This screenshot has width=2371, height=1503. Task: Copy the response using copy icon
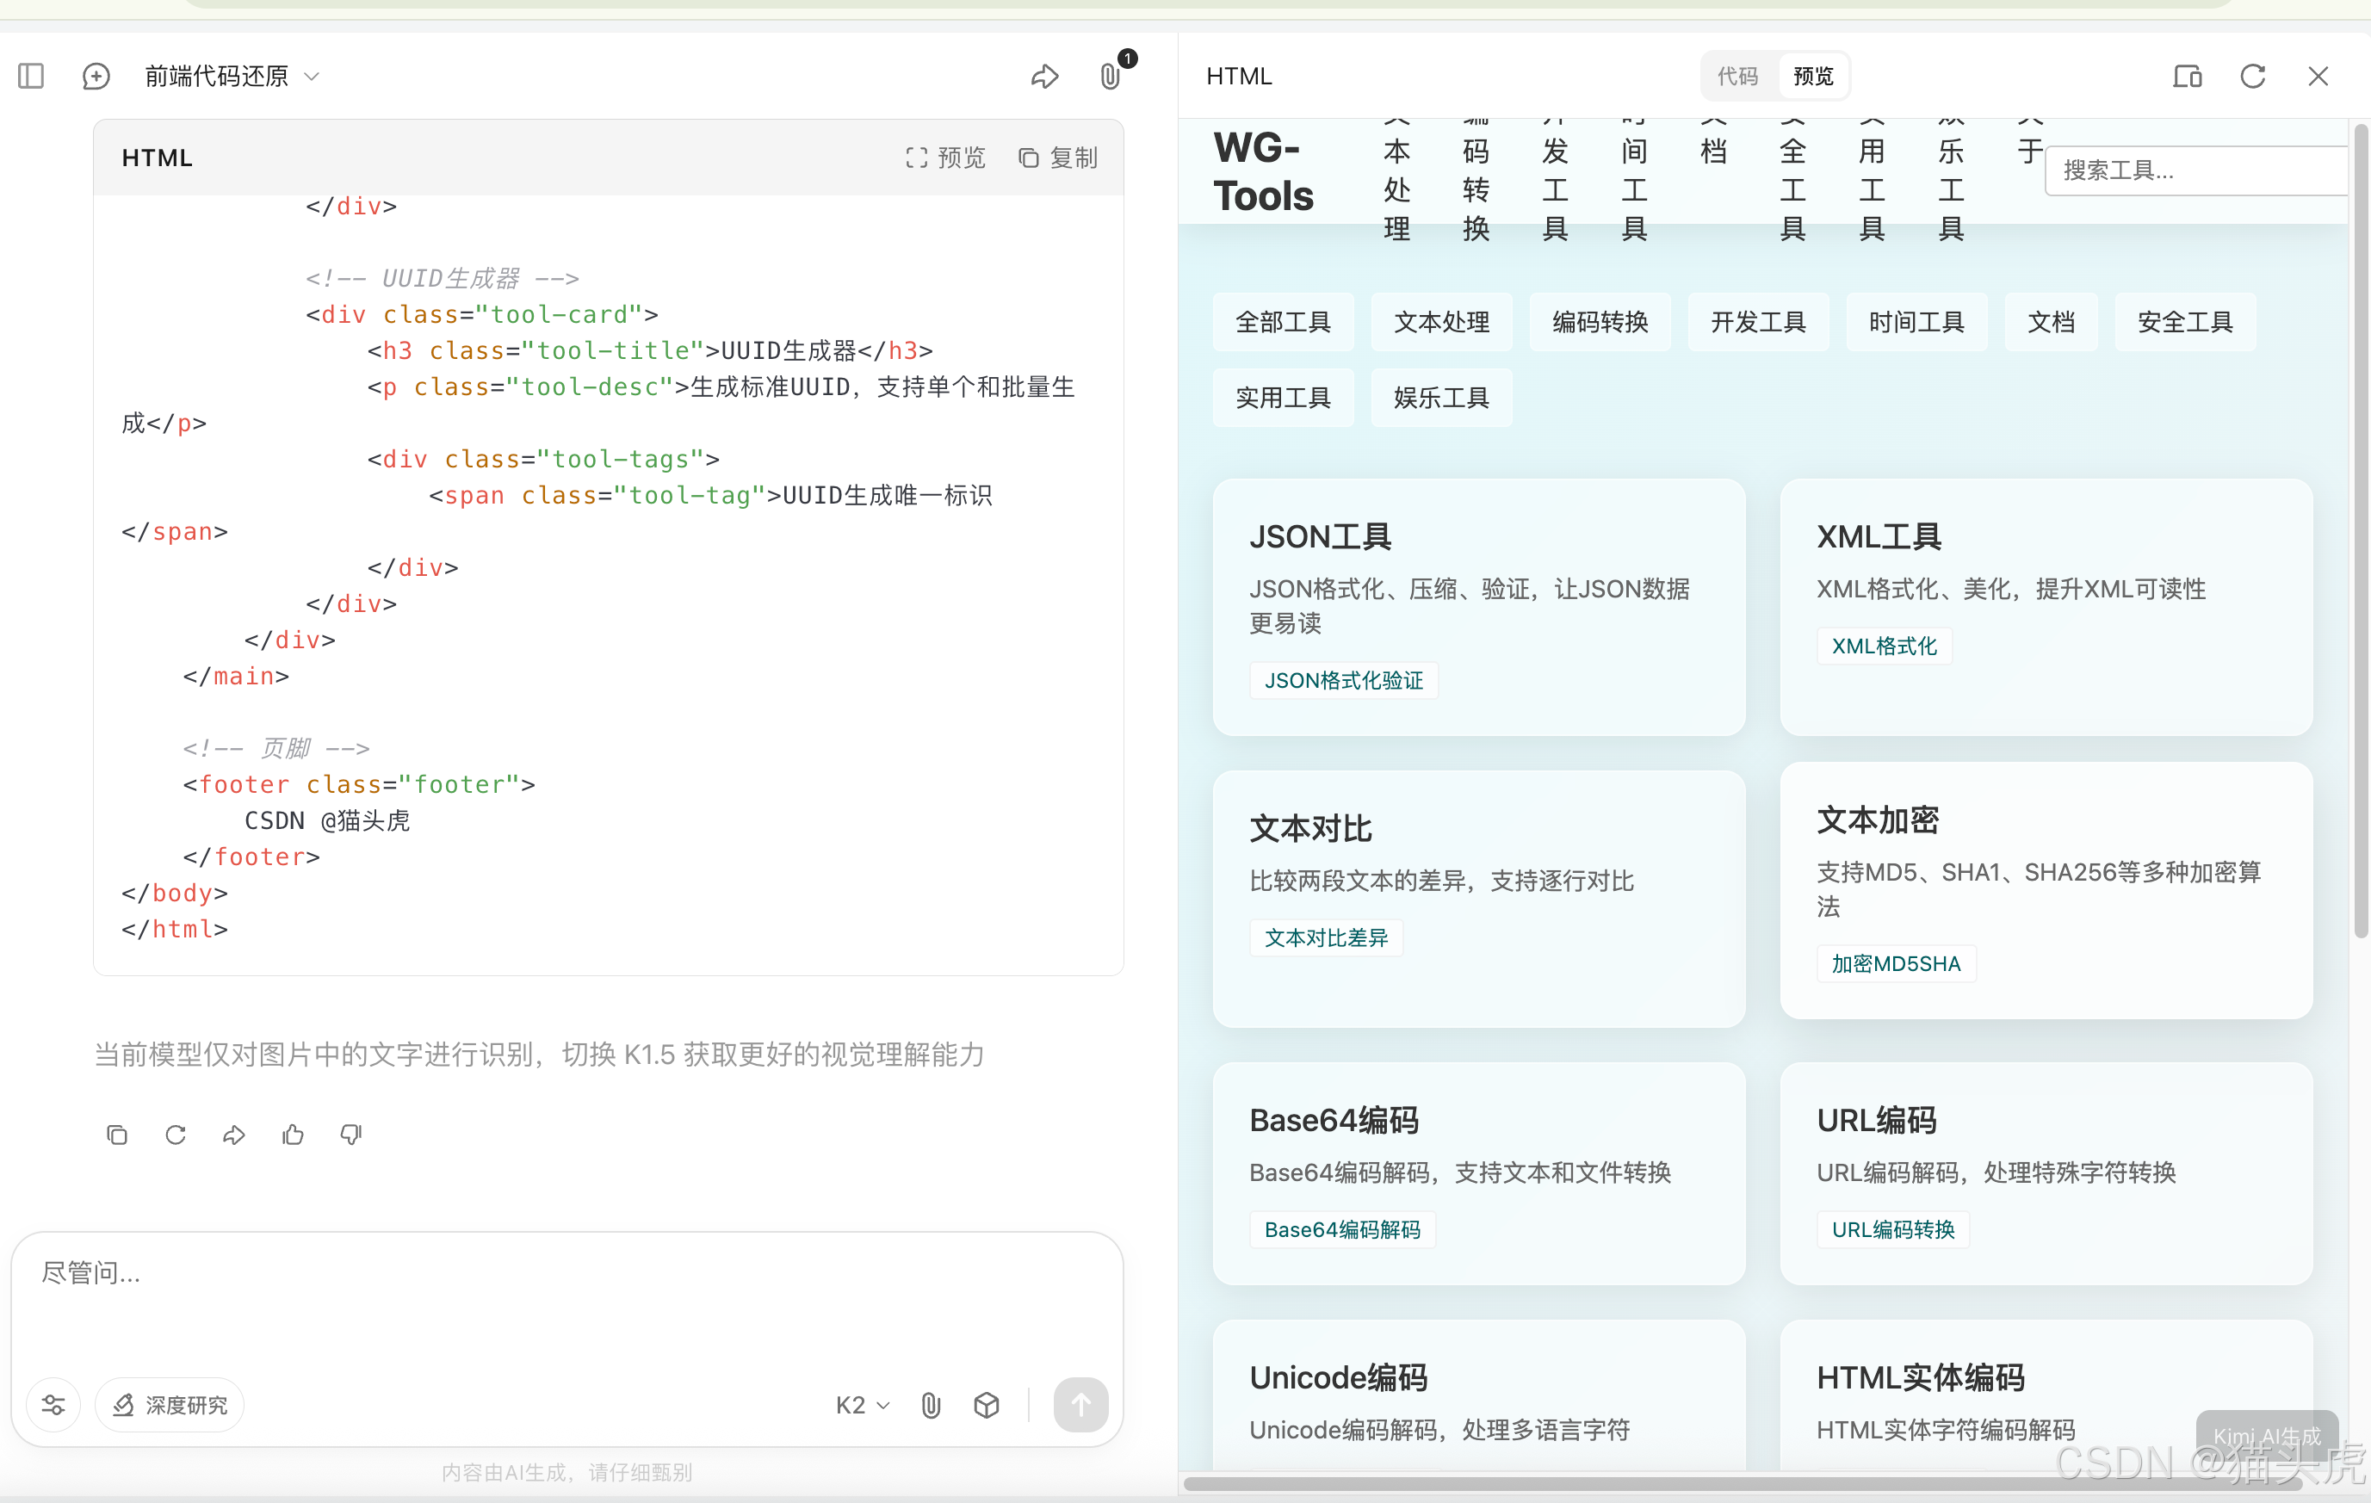[117, 1135]
